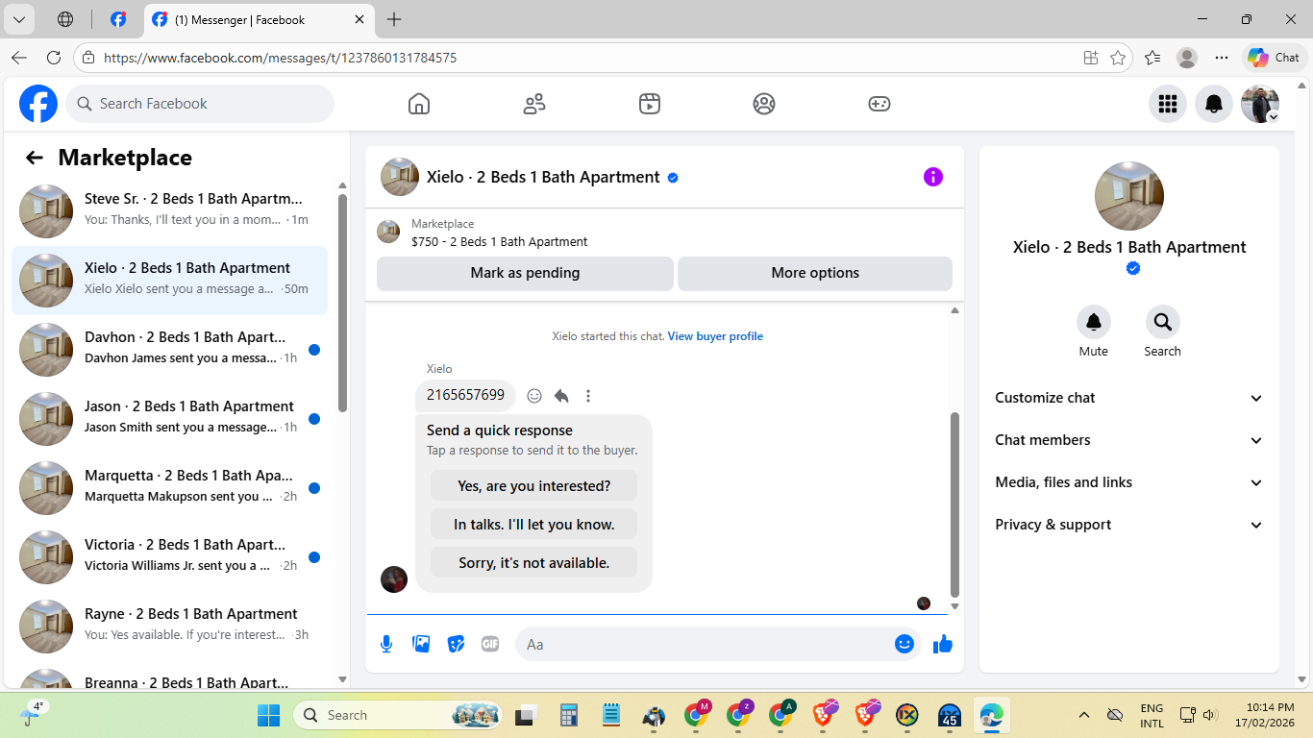1313x738 pixels.
Task: Choose a GIF icon
Action: point(490,644)
